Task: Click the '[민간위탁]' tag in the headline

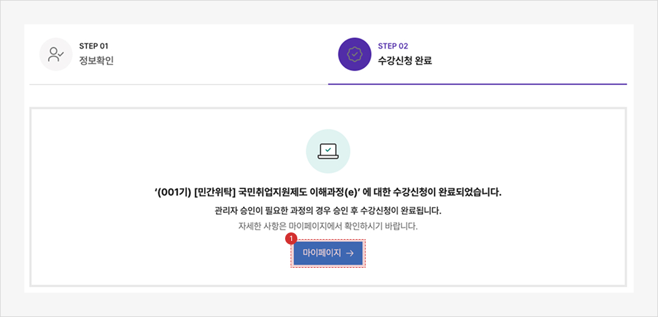Action: tap(215, 192)
